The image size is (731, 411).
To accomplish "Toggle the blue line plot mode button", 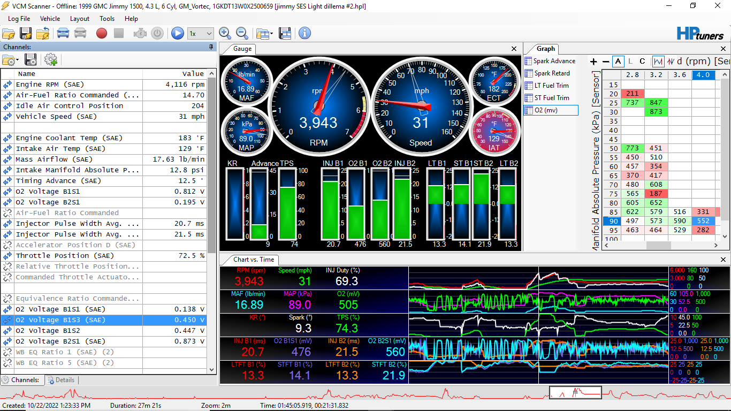I will coord(658,61).
